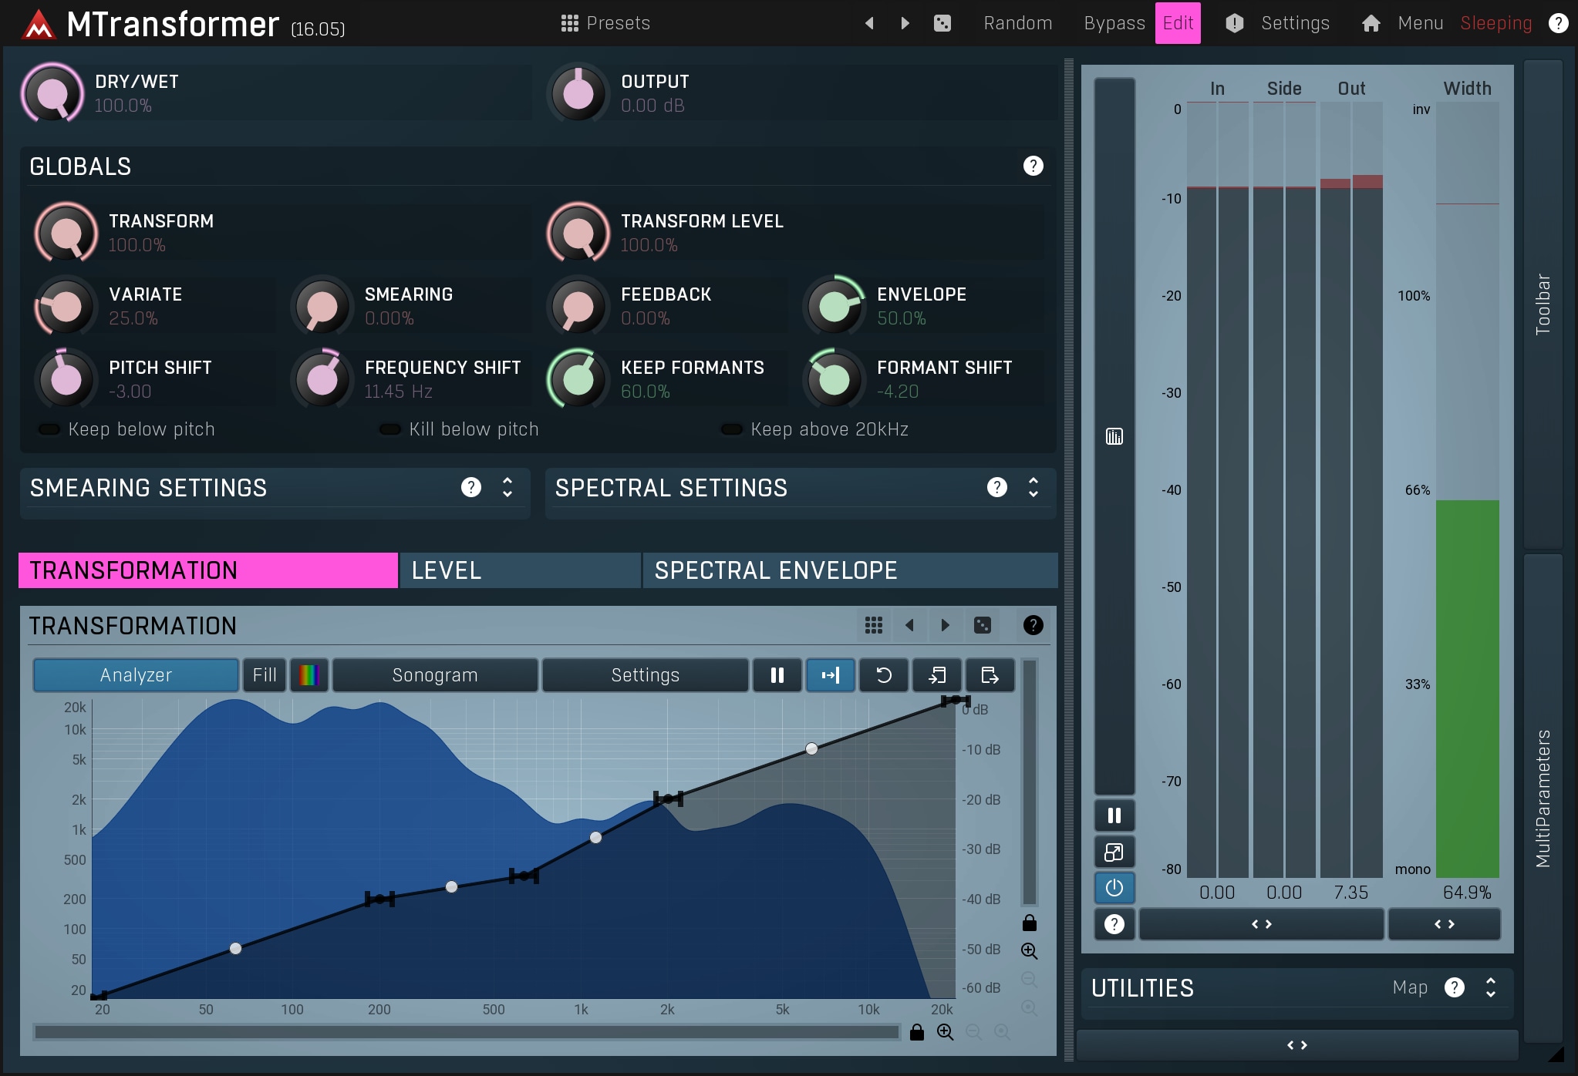
Task: Open plugin Settings
Action: coord(1295,23)
